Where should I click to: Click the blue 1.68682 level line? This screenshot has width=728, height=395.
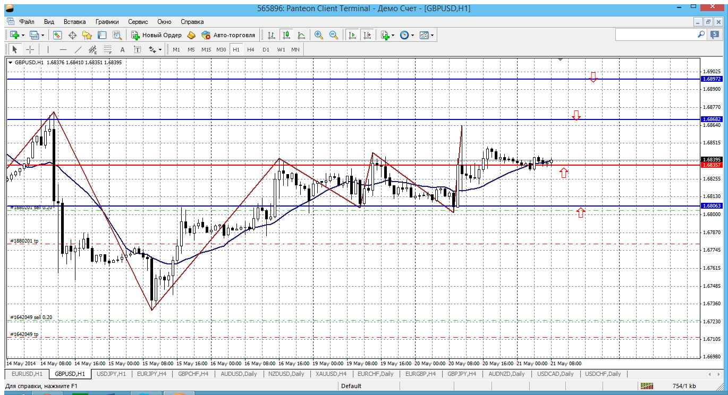[319, 119]
